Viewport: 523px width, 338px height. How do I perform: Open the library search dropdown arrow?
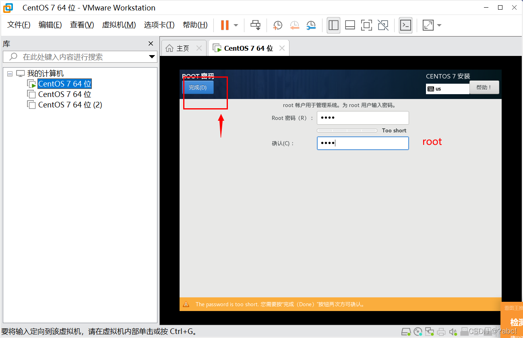152,57
